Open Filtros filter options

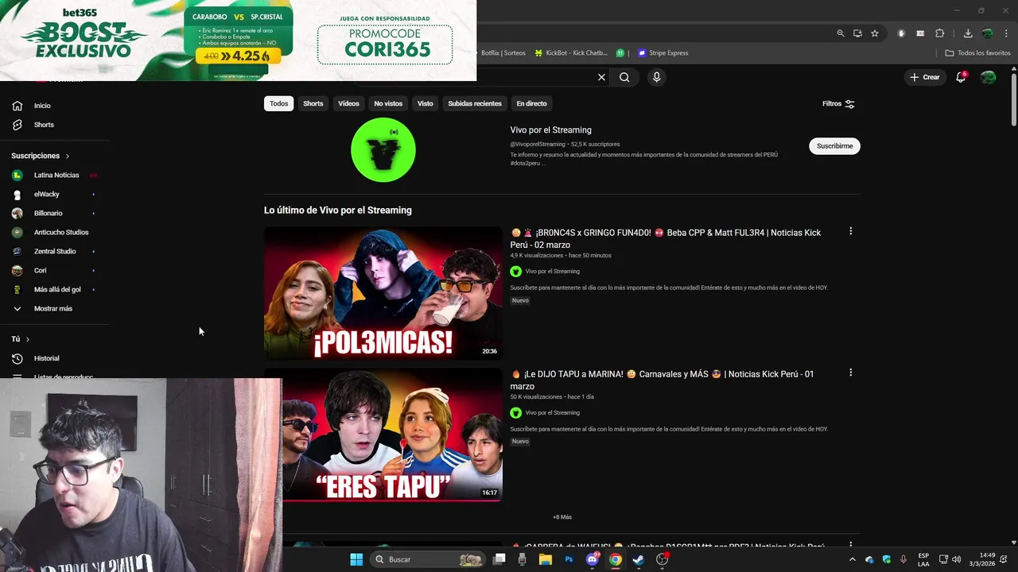coord(838,103)
